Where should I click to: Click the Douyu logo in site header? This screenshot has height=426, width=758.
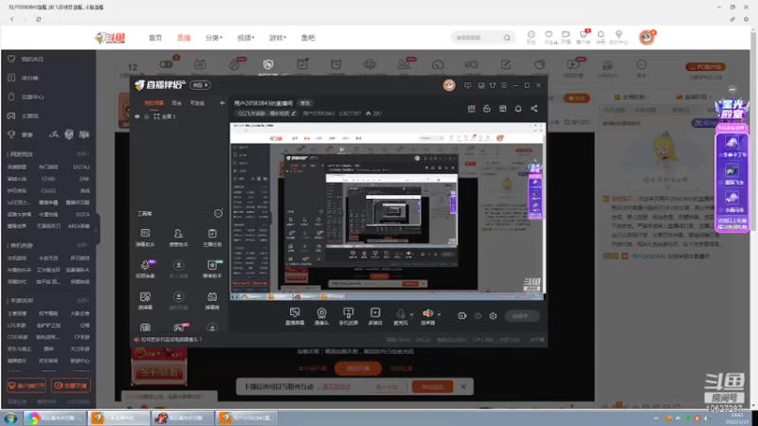tap(110, 38)
